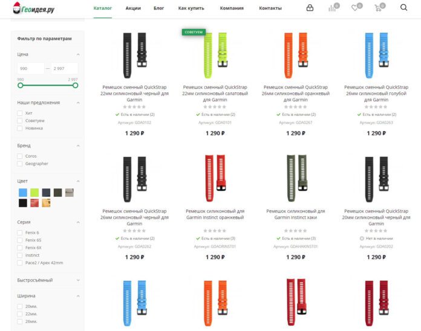Click maximum price slider handle

[x=76, y=86]
